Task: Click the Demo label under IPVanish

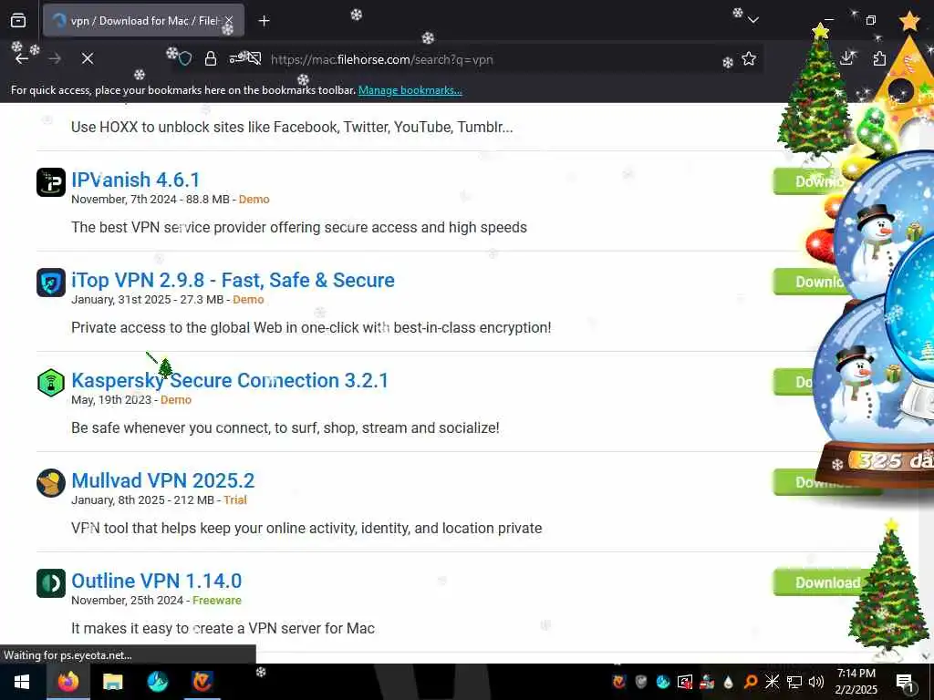Action: (254, 200)
